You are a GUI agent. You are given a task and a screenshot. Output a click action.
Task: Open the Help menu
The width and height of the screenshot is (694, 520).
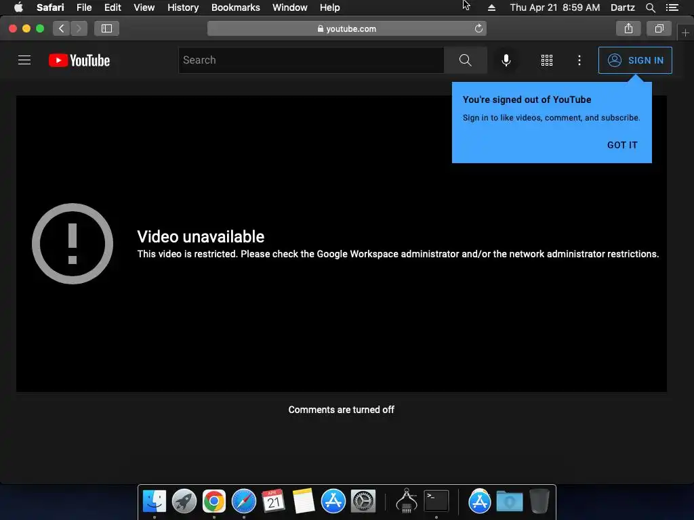pos(330,7)
